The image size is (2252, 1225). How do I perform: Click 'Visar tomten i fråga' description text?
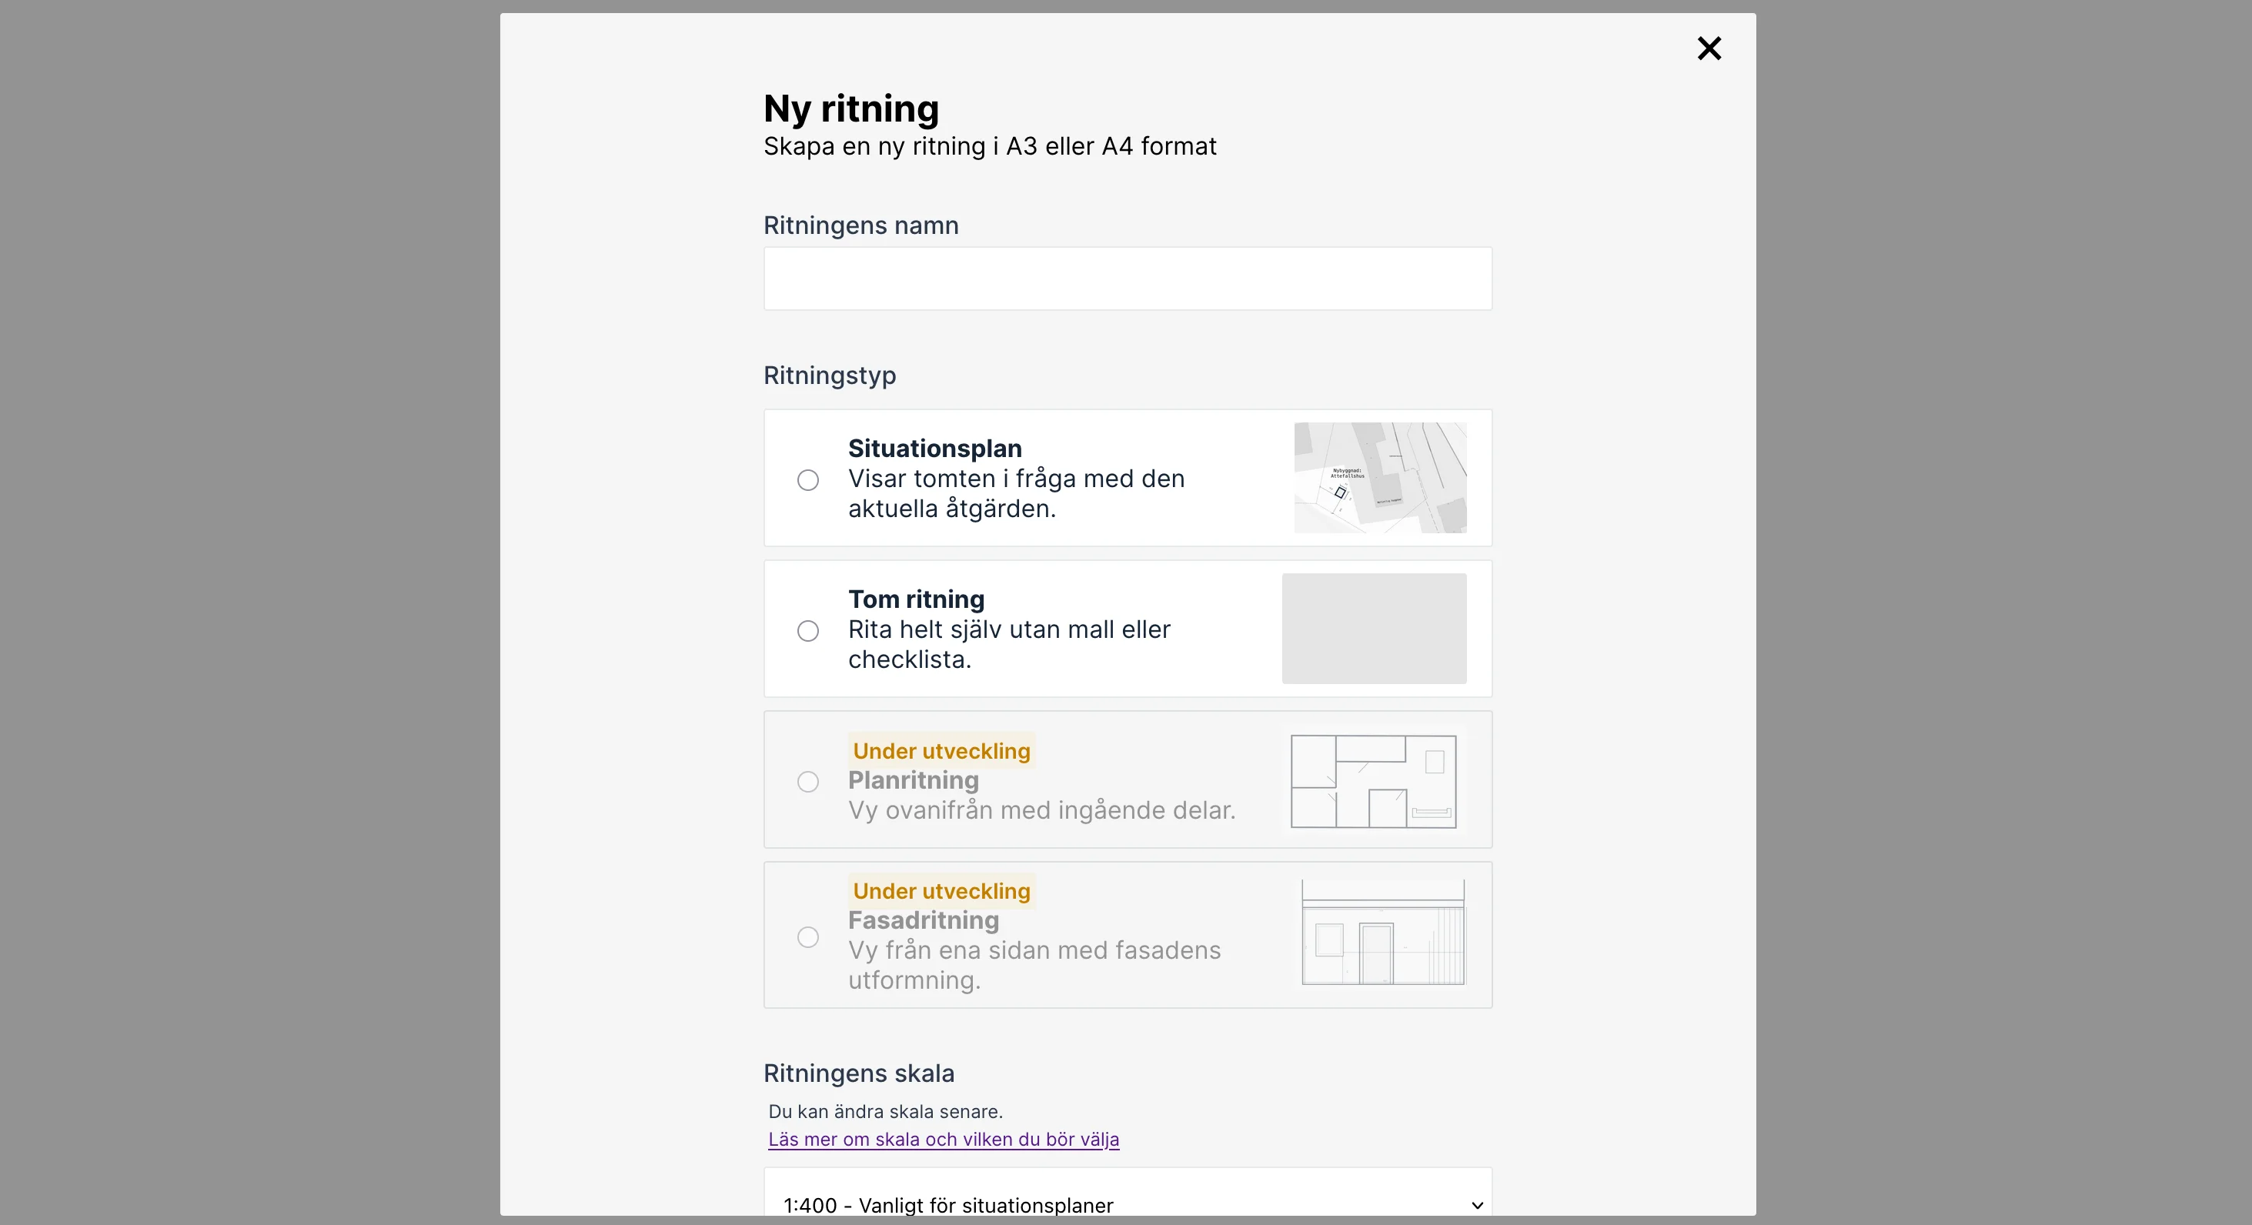point(1016,494)
